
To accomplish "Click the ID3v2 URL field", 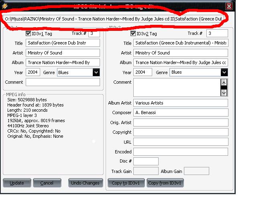I will (180, 142).
